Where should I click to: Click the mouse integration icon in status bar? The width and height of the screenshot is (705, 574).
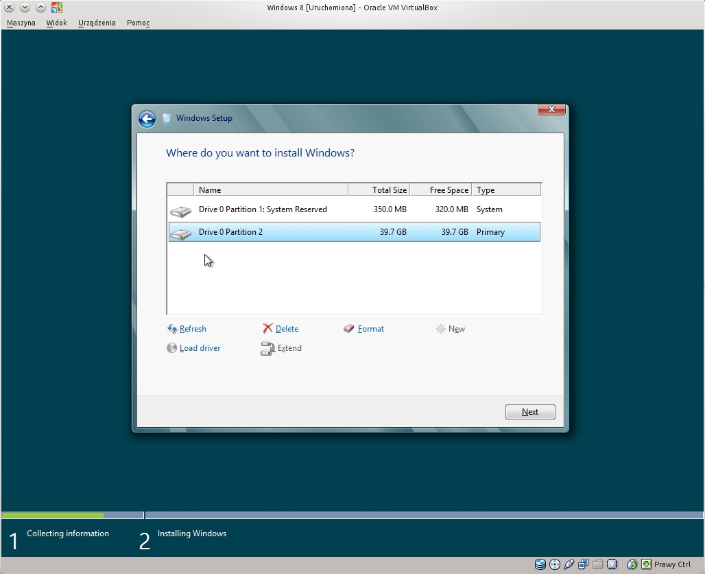pyautogui.click(x=632, y=564)
